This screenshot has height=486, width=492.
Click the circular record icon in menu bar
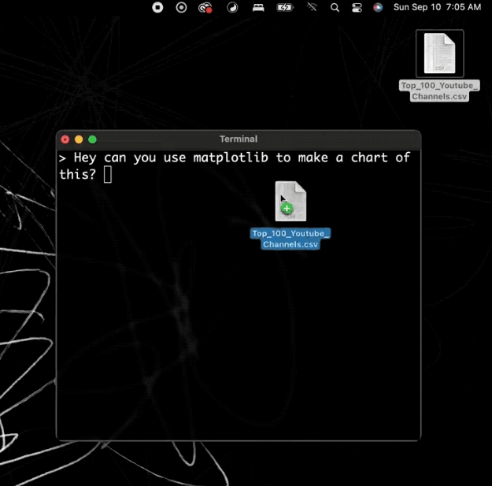click(182, 7)
